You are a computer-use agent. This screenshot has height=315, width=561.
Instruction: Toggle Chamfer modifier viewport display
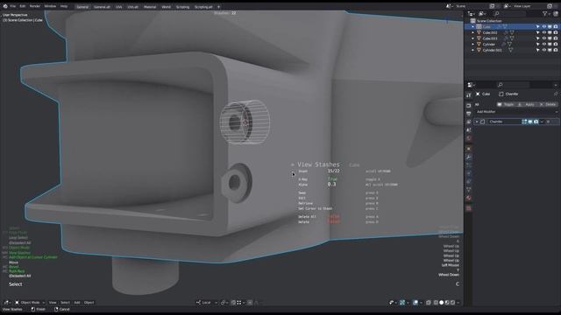530,122
